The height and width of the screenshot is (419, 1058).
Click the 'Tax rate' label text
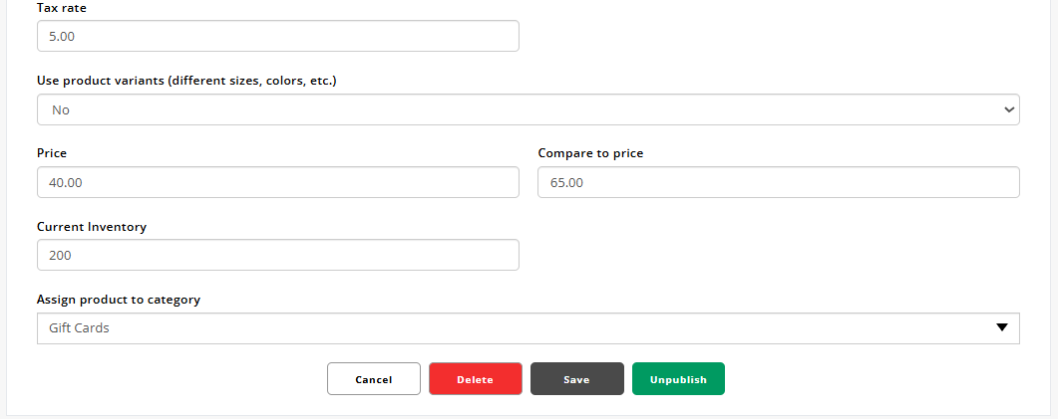click(x=61, y=7)
